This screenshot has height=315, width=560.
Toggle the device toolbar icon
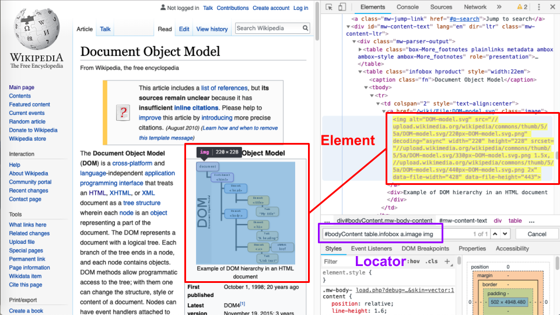click(342, 7)
